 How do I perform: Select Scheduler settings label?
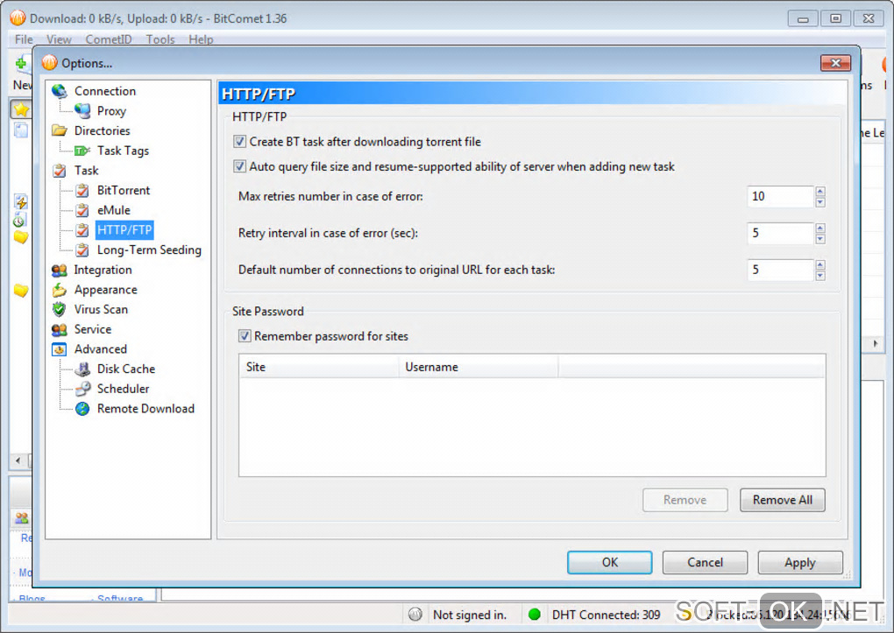[124, 389]
